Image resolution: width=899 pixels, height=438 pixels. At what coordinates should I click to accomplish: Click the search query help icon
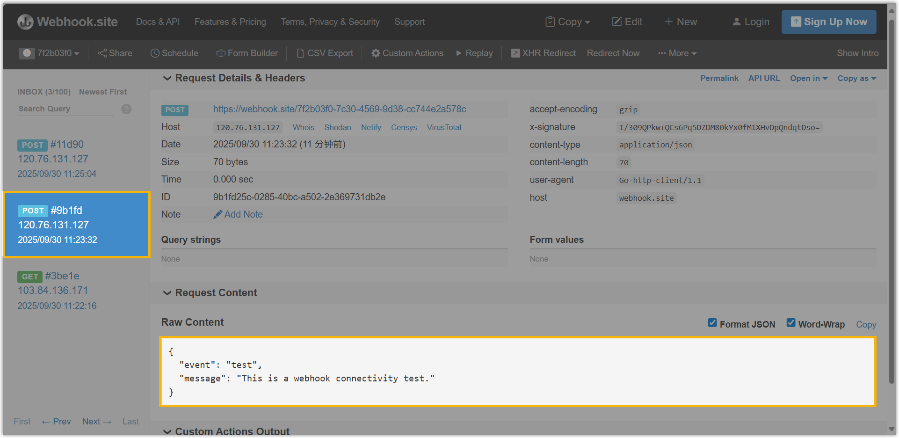pos(126,109)
